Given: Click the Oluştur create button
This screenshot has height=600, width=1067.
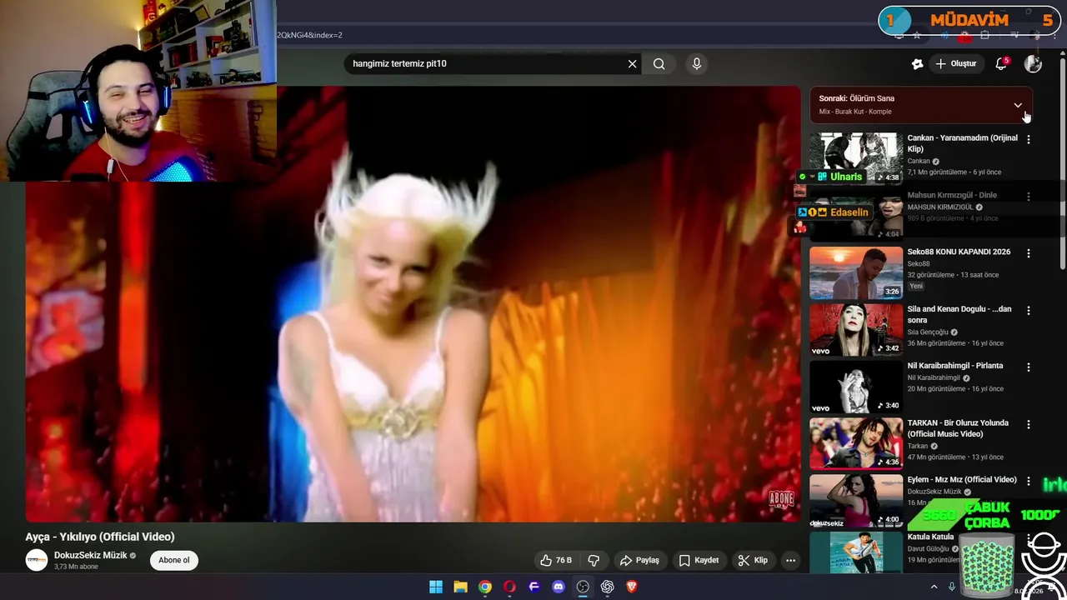Looking at the screenshot, I should (x=956, y=63).
